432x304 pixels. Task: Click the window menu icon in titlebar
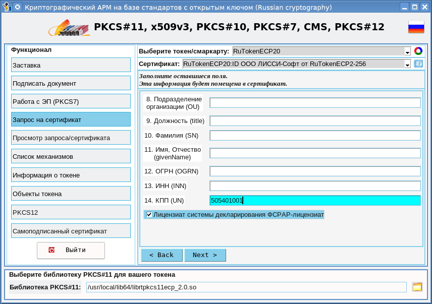(18, 7)
